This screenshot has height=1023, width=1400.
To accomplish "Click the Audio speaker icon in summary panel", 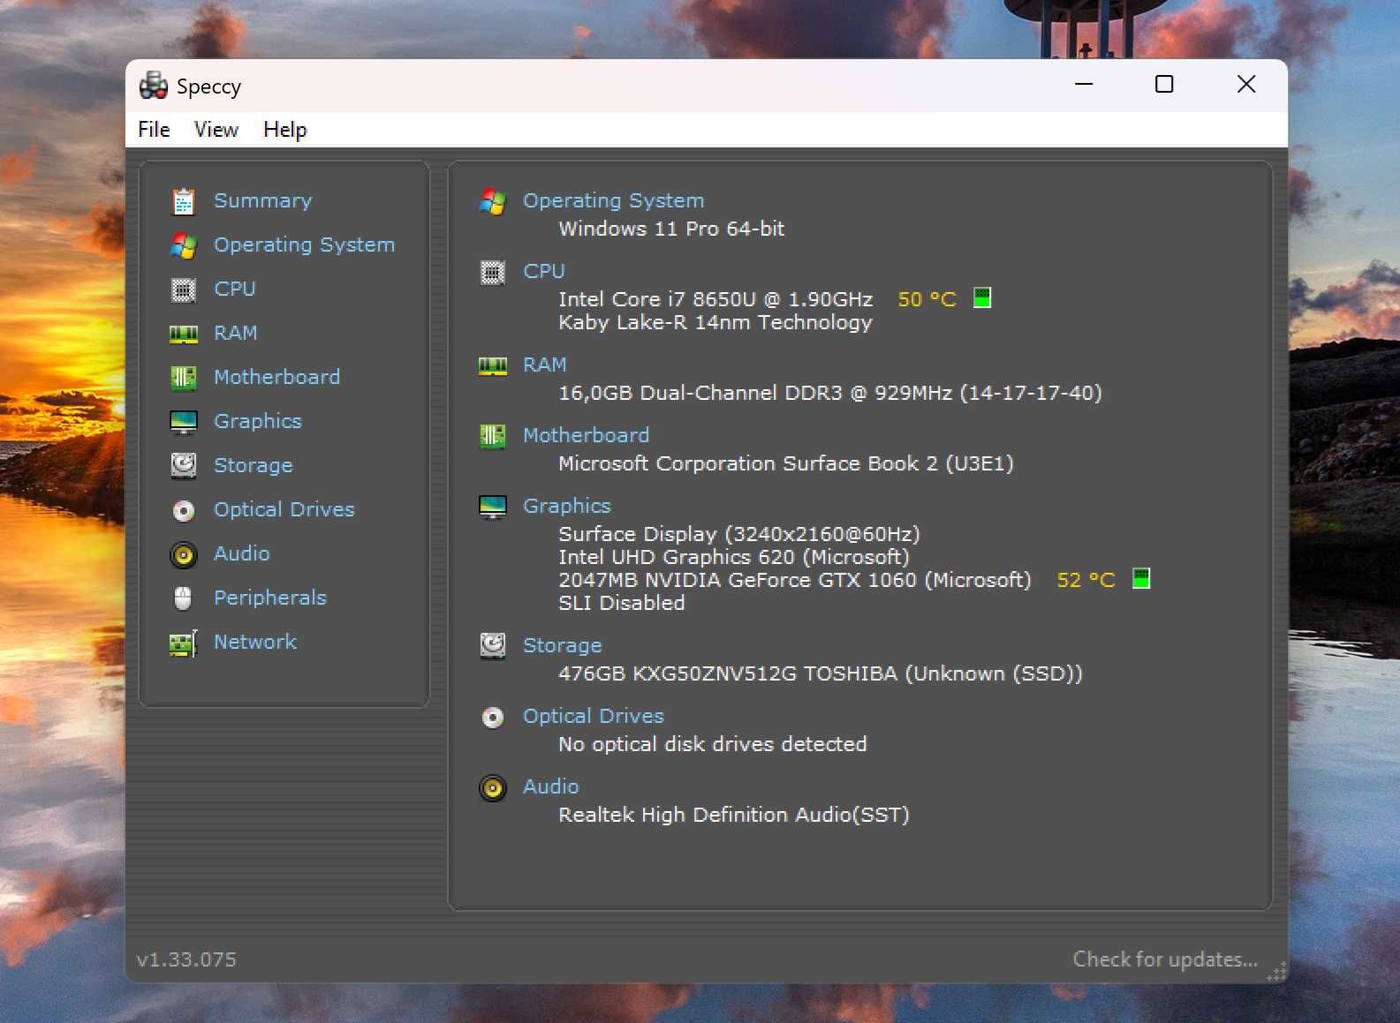I will pos(493,787).
